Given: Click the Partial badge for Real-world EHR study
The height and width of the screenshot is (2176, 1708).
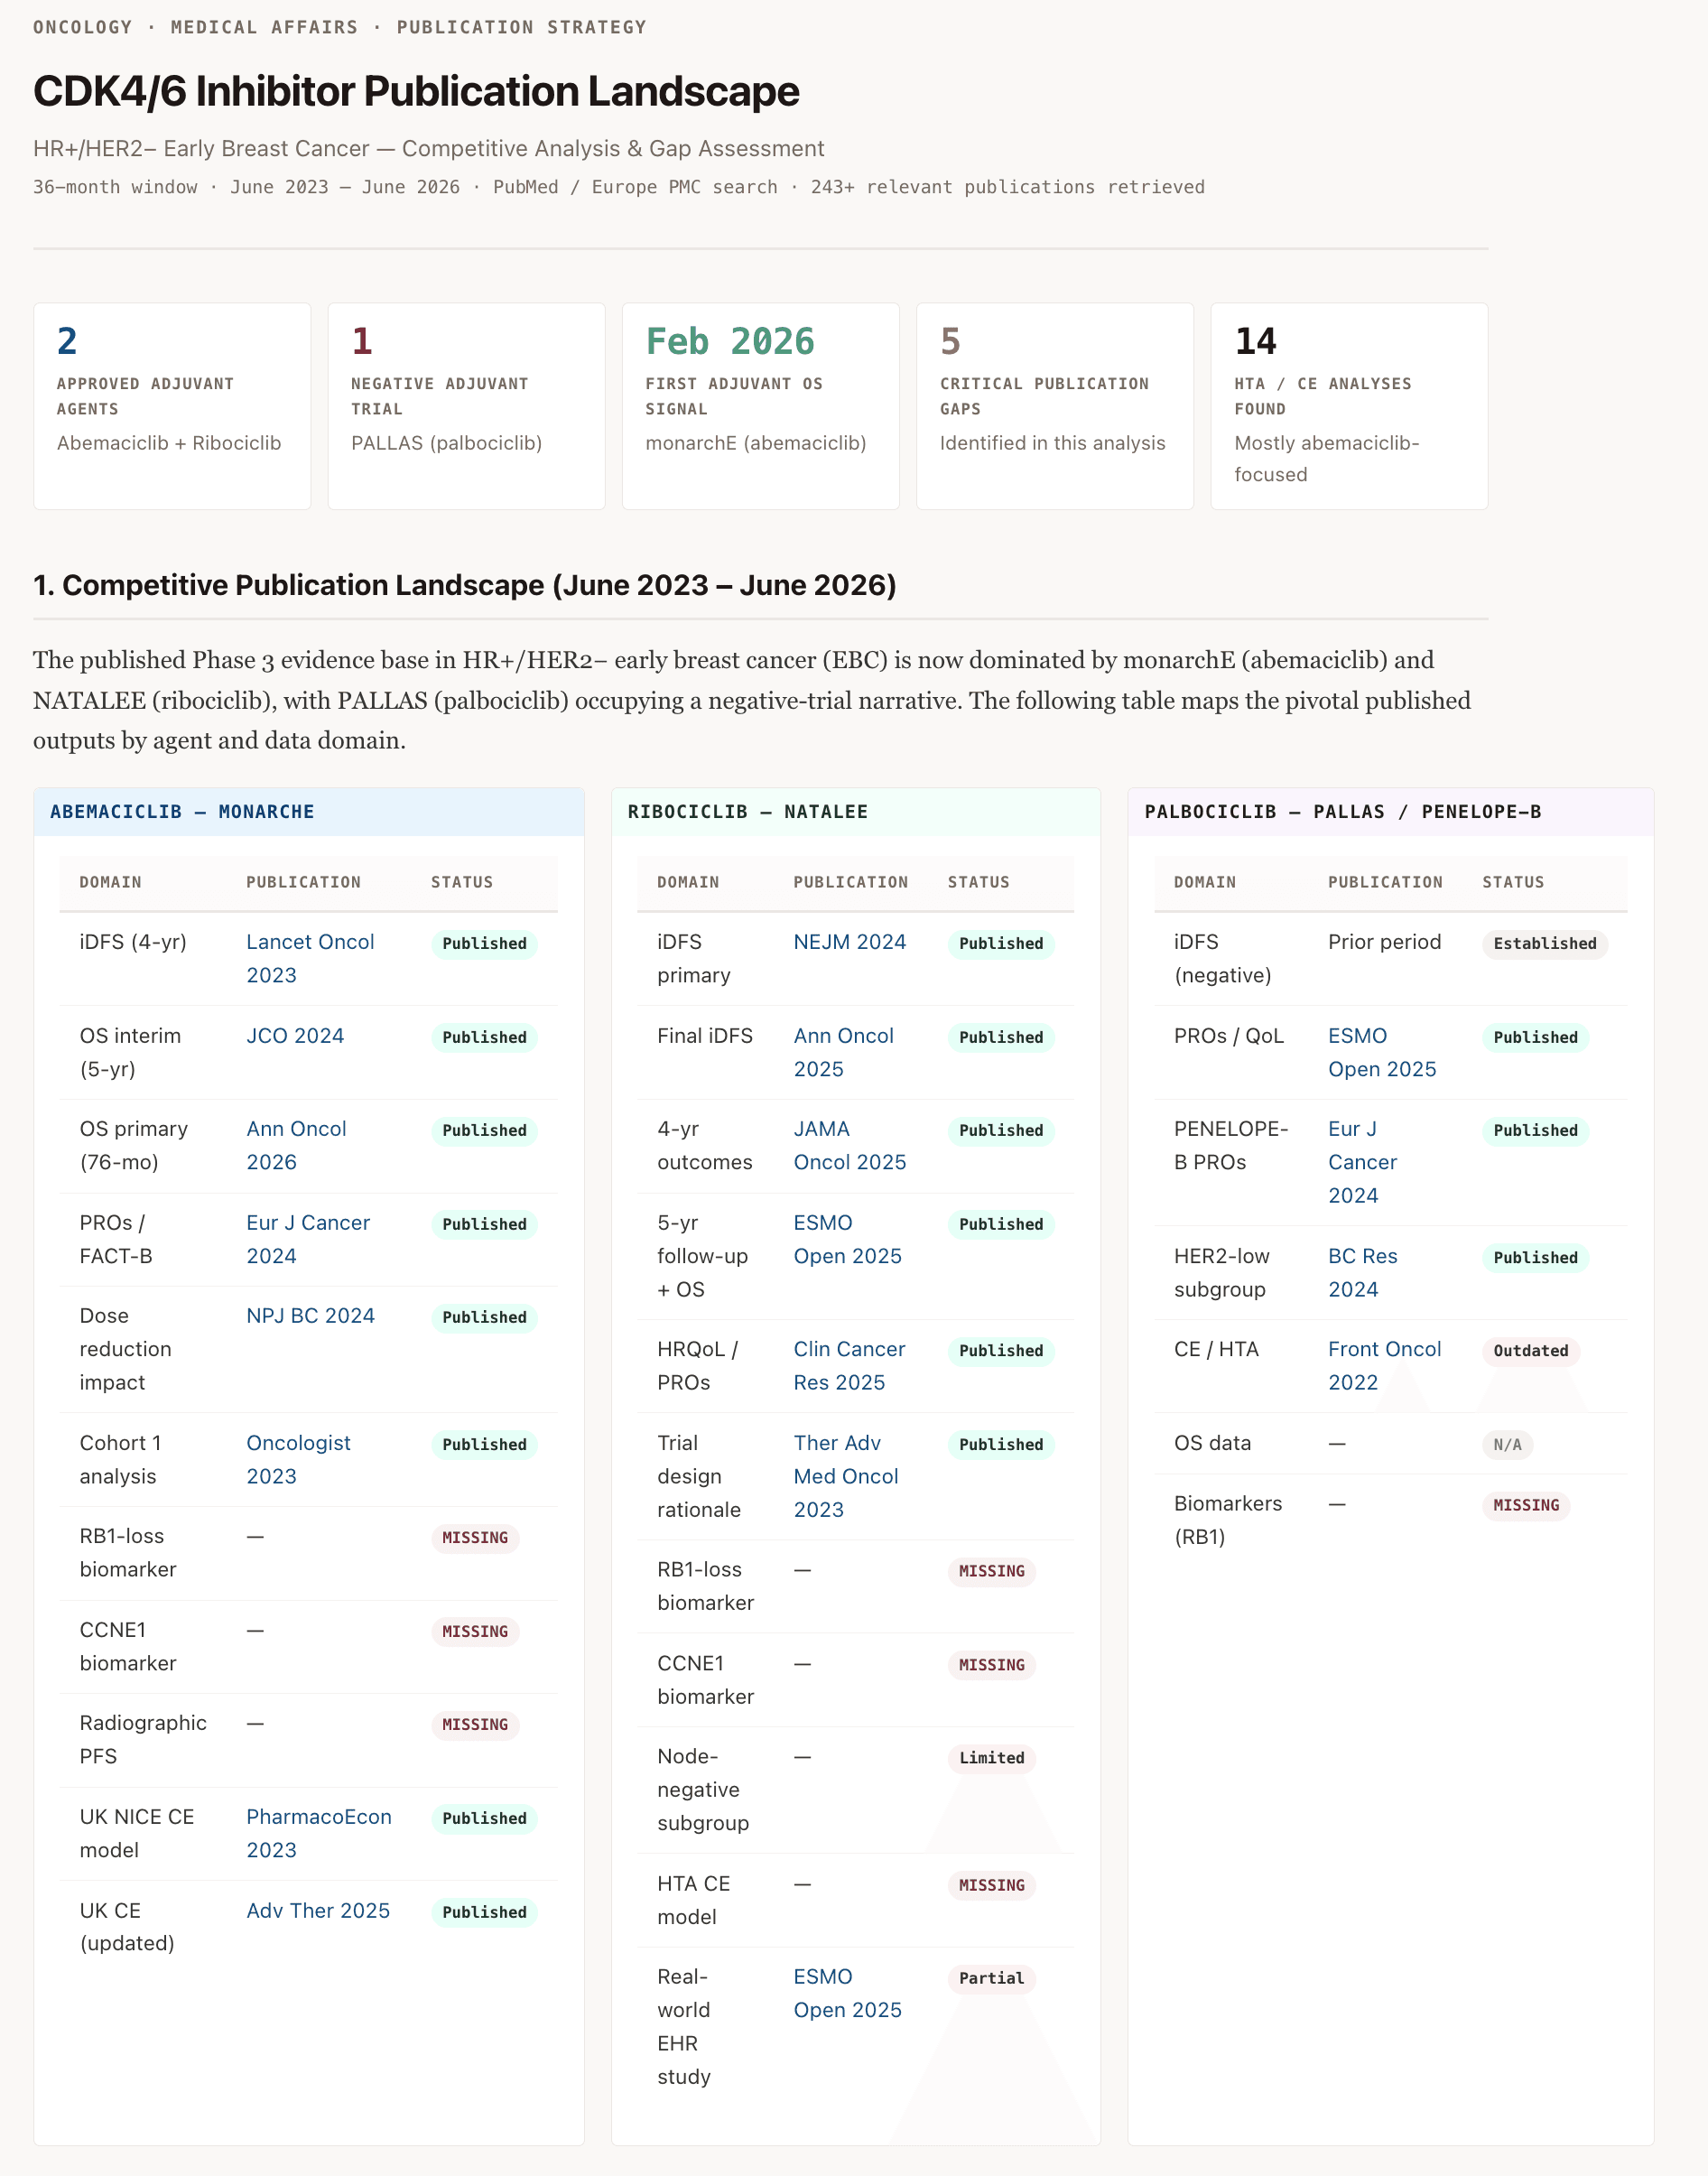Looking at the screenshot, I should [991, 1979].
